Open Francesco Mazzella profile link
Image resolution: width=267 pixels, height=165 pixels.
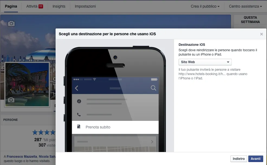coord(22,157)
